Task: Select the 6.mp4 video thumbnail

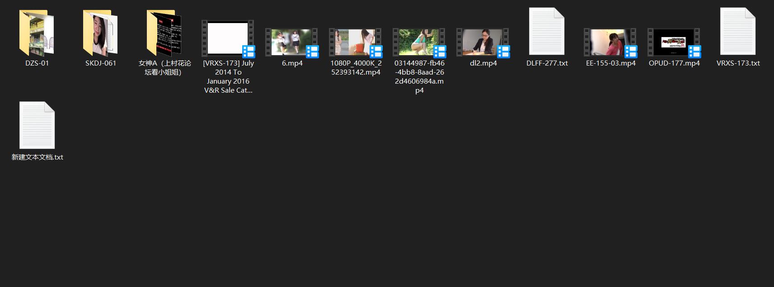Action: [x=292, y=42]
